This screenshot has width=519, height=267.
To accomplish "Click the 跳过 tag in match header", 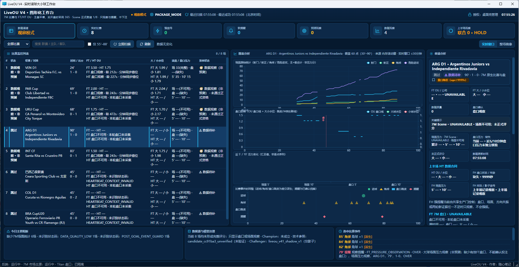I will pos(437,75).
